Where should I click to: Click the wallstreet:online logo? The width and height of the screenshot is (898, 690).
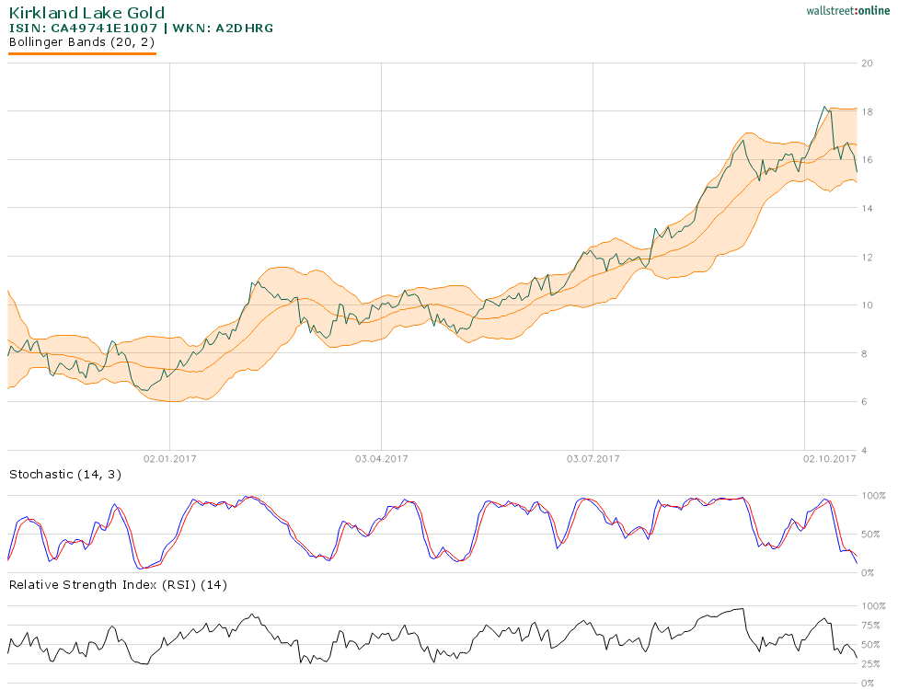[x=847, y=10]
